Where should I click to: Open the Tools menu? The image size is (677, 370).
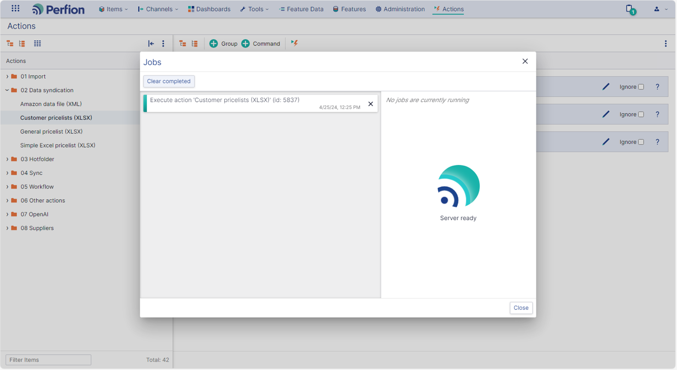coord(254,9)
